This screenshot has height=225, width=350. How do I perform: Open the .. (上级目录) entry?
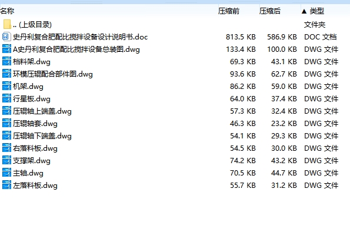[32, 25]
